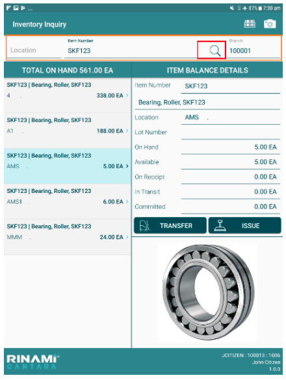Select the bearing product image
286x380 pixels.
[207, 292]
